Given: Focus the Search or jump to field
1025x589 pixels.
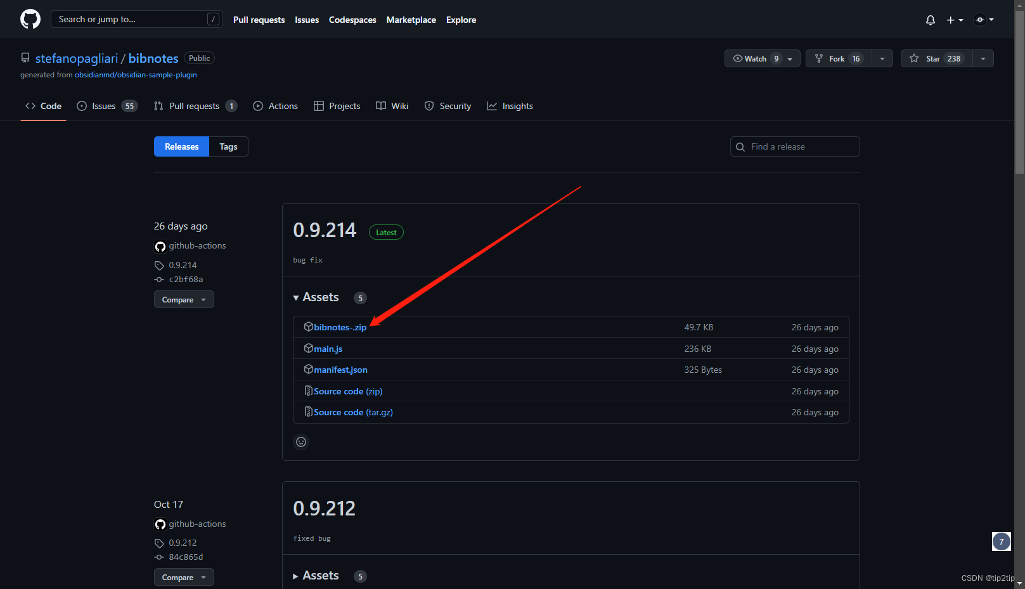Looking at the screenshot, I should tap(137, 19).
